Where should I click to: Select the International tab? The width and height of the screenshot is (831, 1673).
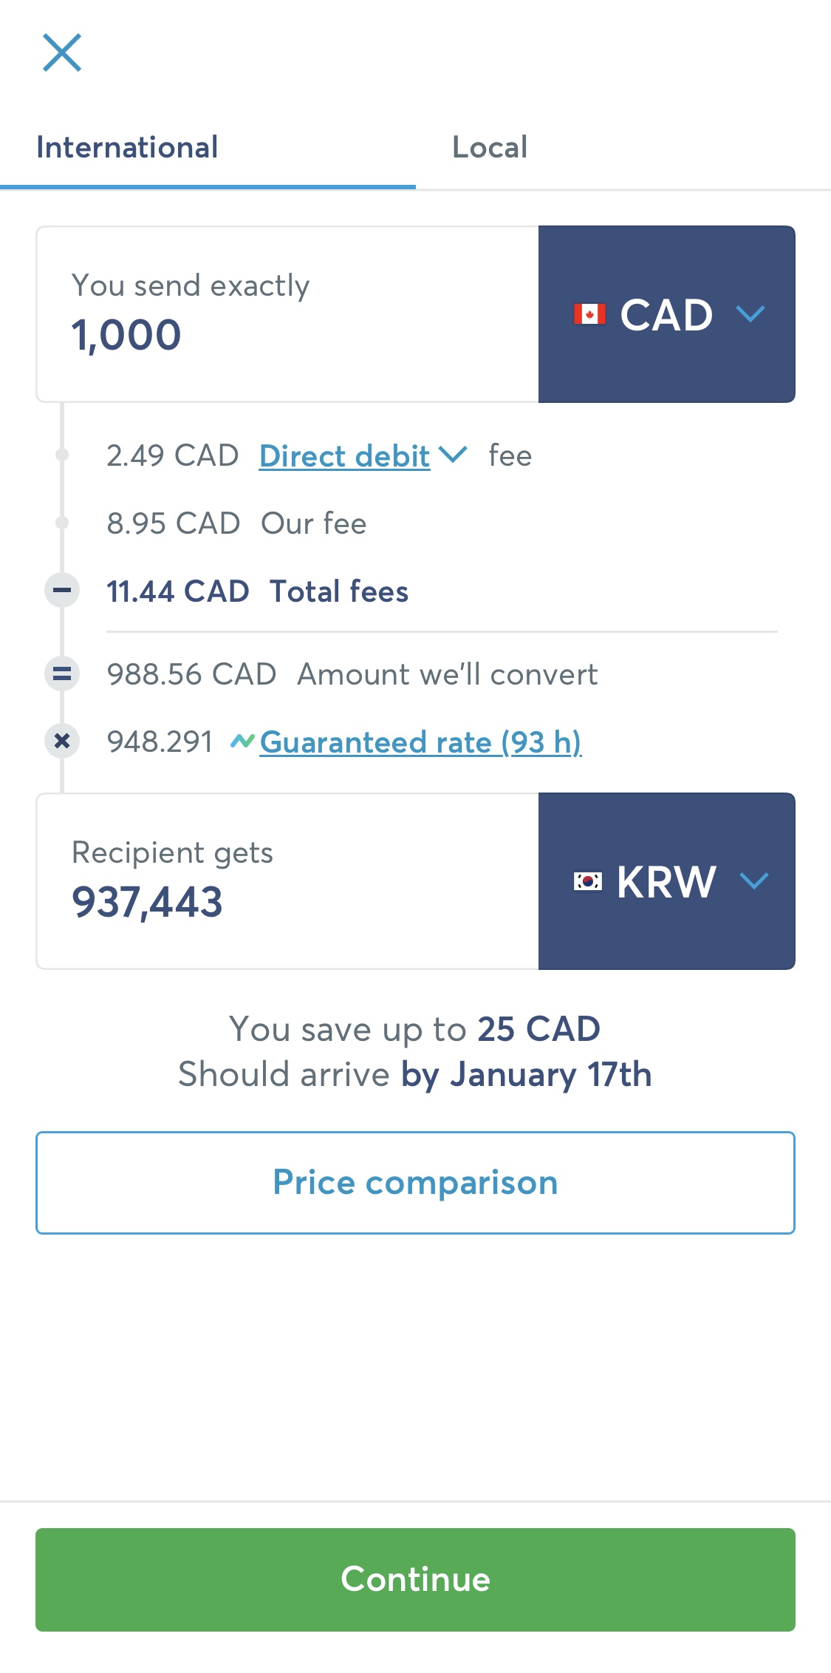(x=127, y=147)
